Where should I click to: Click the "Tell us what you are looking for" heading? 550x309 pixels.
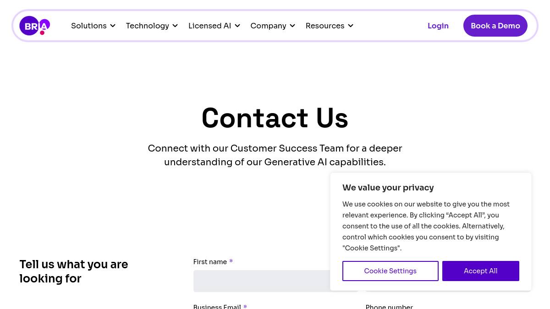[x=74, y=271]
